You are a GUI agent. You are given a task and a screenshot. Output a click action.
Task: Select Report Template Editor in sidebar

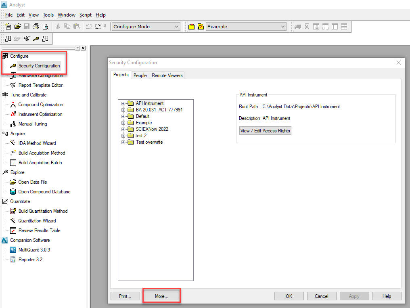40,85
